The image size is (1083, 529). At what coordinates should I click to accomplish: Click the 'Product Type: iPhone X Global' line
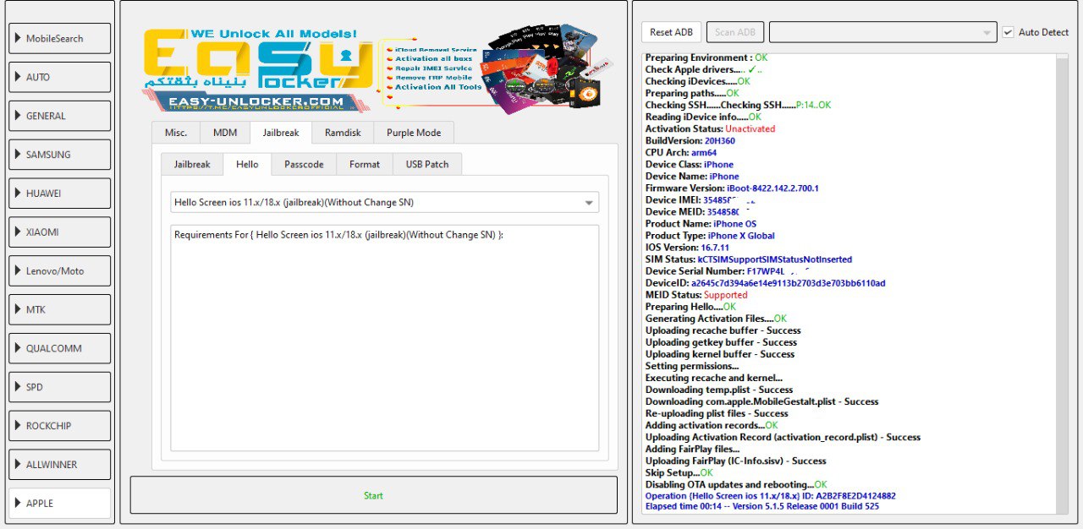(x=710, y=236)
